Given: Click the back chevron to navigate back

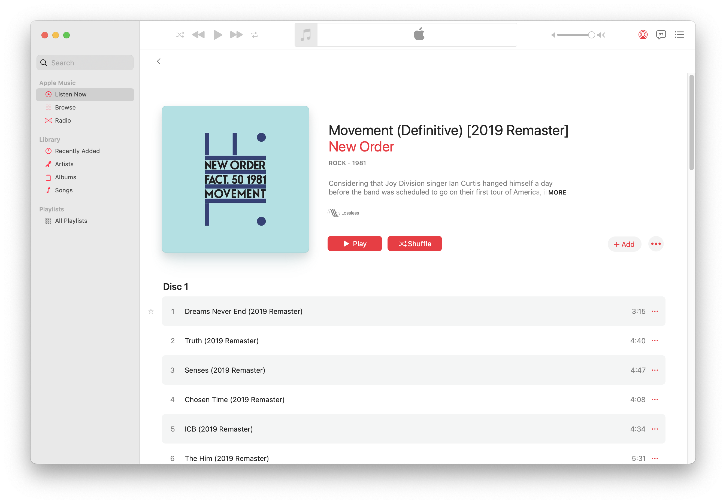Looking at the screenshot, I should point(158,61).
